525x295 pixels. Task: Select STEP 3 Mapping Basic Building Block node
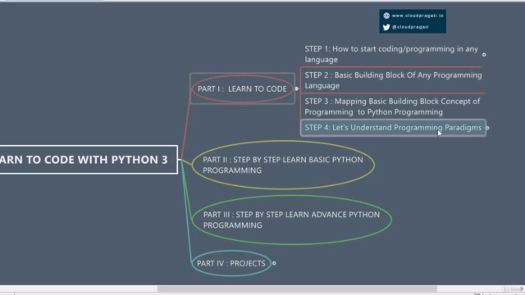(x=392, y=107)
